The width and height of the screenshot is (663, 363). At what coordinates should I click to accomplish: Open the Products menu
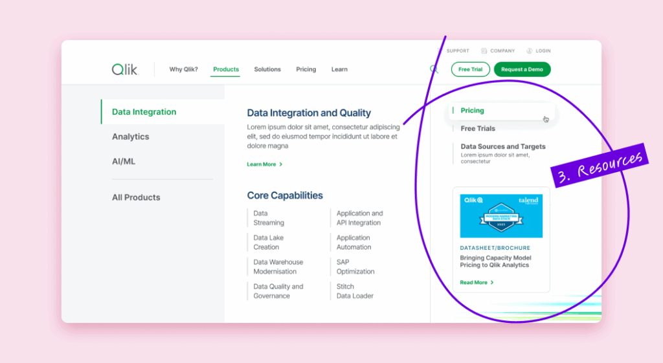coord(226,69)
